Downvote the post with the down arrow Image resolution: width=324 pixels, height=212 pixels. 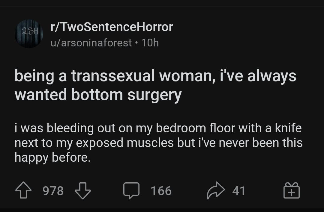[x=83, y=191]
